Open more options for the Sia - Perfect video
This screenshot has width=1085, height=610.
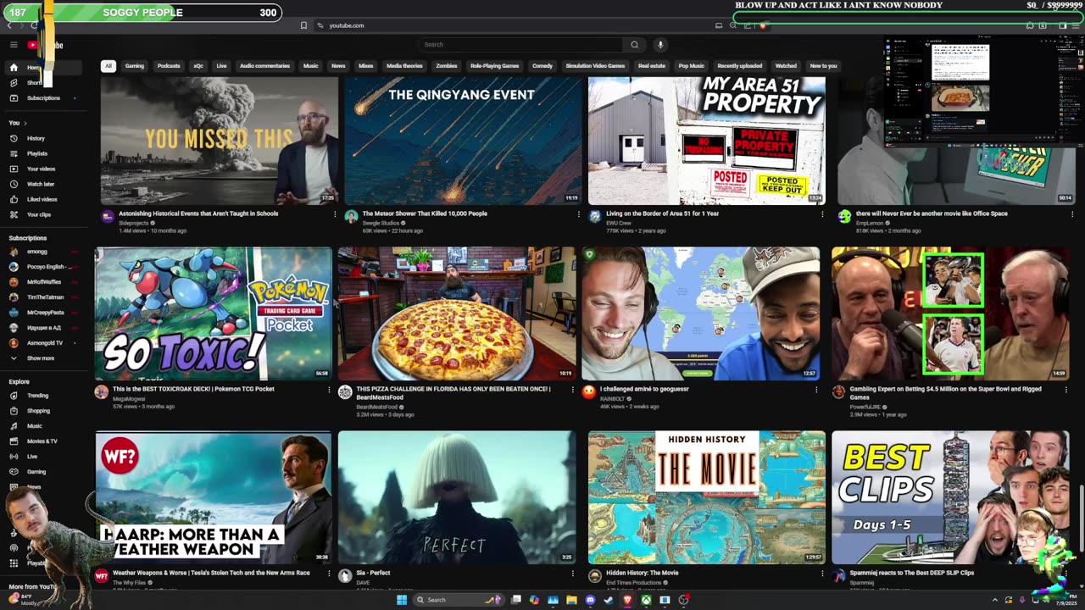coord(573,574)
